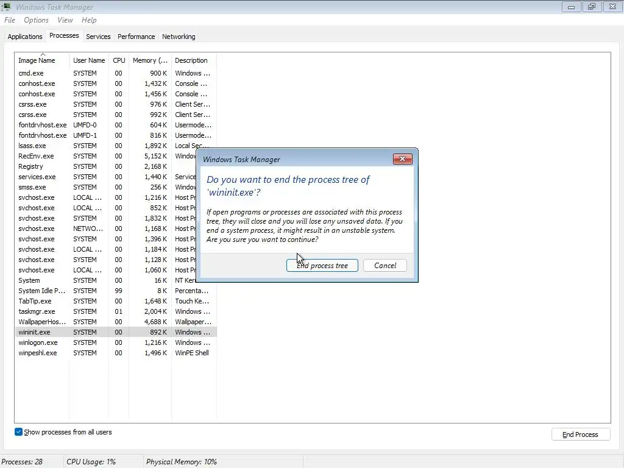Screen dimensions: 624x468
Task: Sort by CPU column header
Action: (x=119, y=60)
